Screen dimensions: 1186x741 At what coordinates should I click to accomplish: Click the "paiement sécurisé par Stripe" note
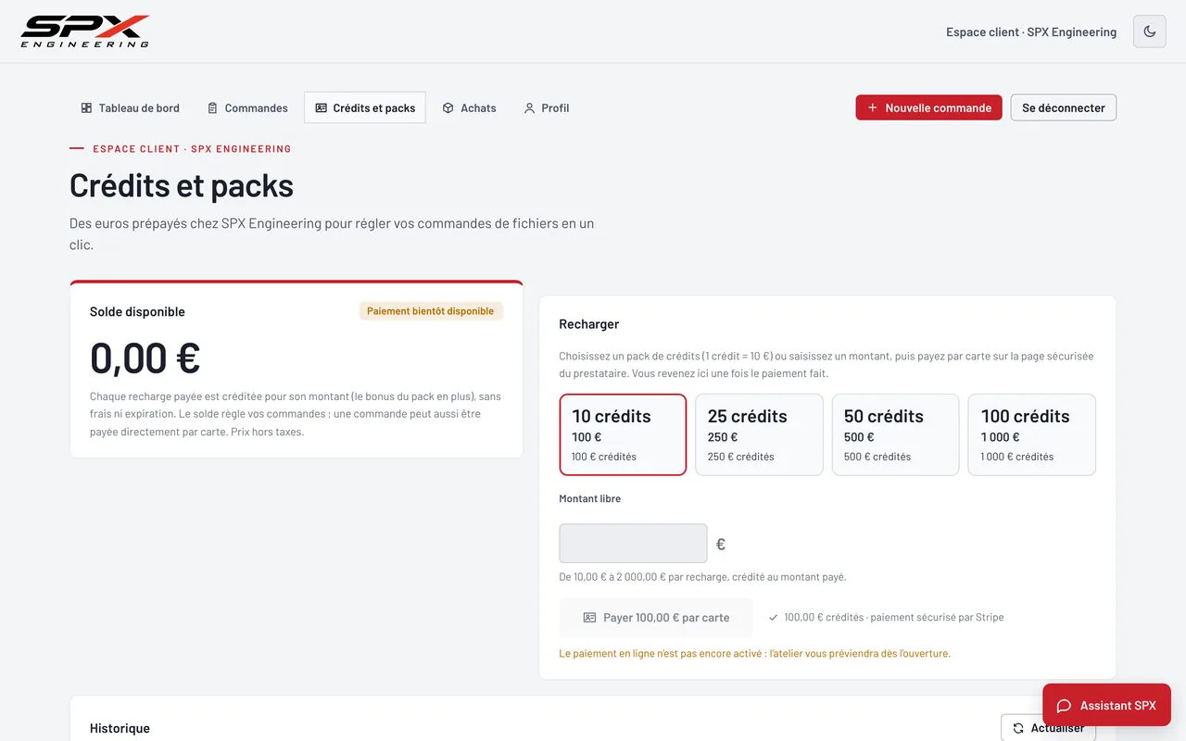click(936, 618)
